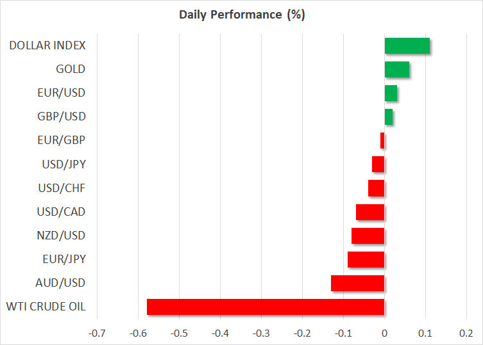483x345 pixels.
Task: Click the Daily Performance (%) chart title
Action: point(241,15)
